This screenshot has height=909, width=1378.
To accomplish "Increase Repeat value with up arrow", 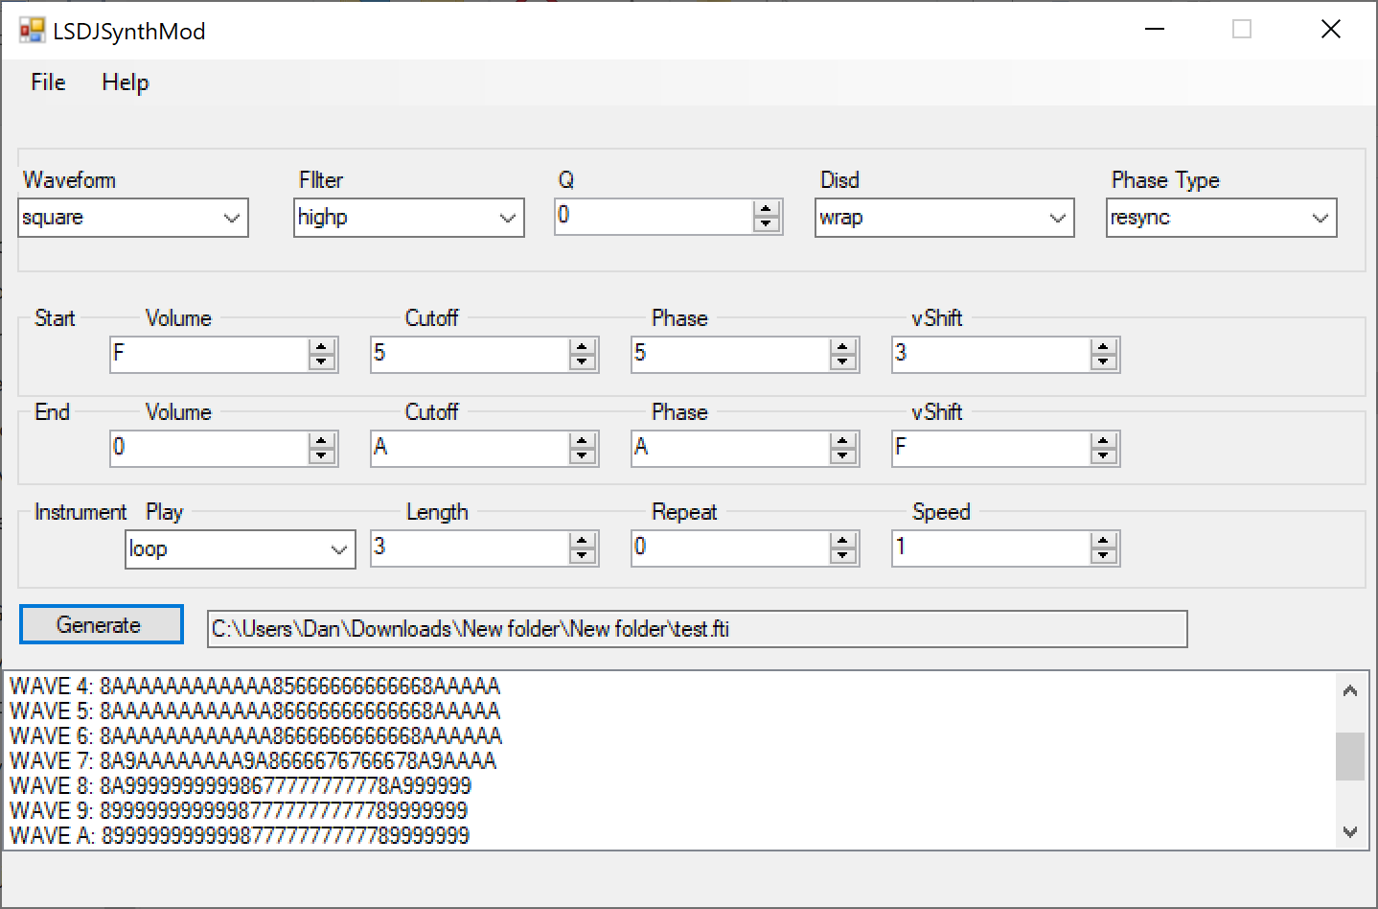I will (843, 541).
